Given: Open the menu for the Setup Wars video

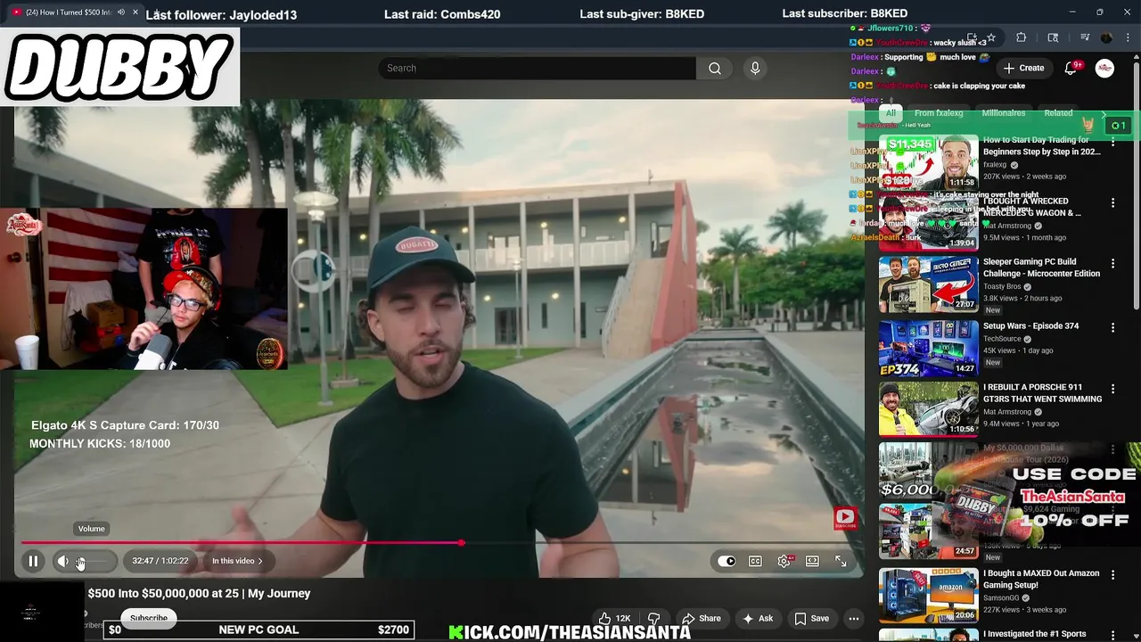Looking at the screenshot, I should pos(1112,327).
